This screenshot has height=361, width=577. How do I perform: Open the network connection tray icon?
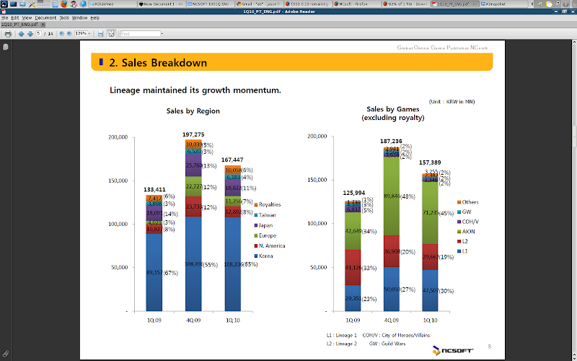pos(558,4)
